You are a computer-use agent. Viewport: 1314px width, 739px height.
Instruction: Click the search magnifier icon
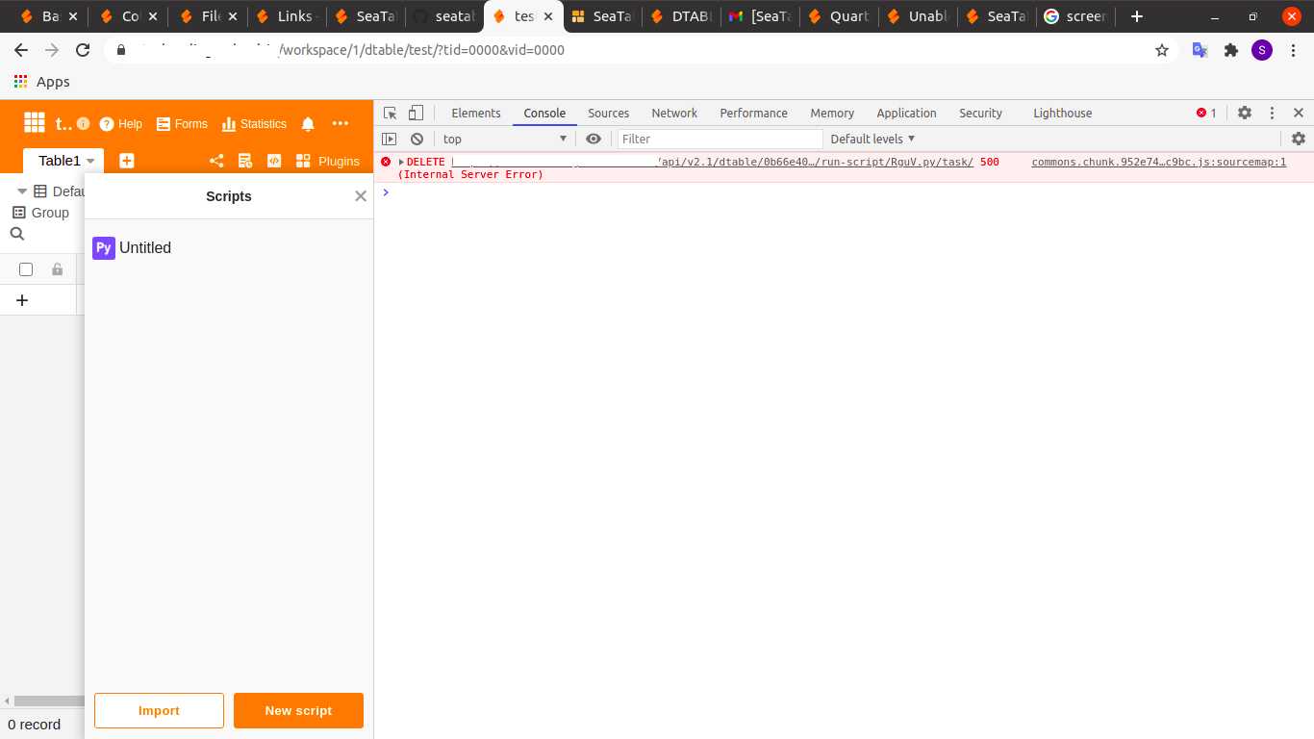17,234
